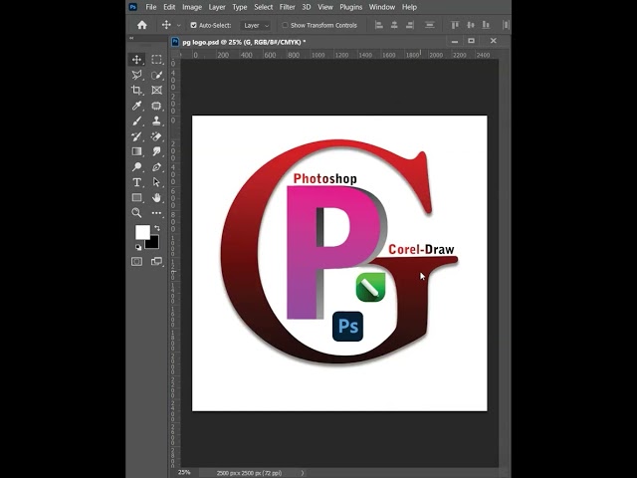Screen dimensions: 637x478
Task: Select the Clone Stamp tool
Action: click(x=156, y=121)
